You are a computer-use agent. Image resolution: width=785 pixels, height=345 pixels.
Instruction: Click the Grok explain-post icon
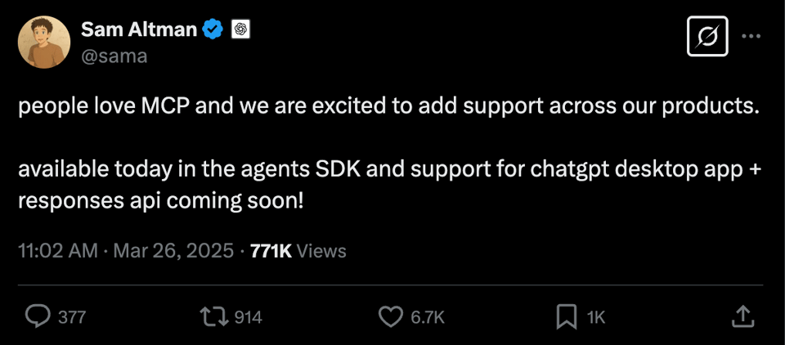click(707, 36)
